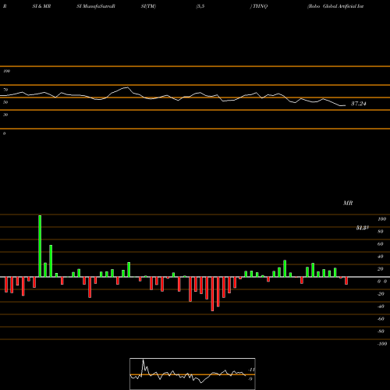Click the SI(TM) header text
The height and width of the screenshot is (390, 390).
(148, 6)
